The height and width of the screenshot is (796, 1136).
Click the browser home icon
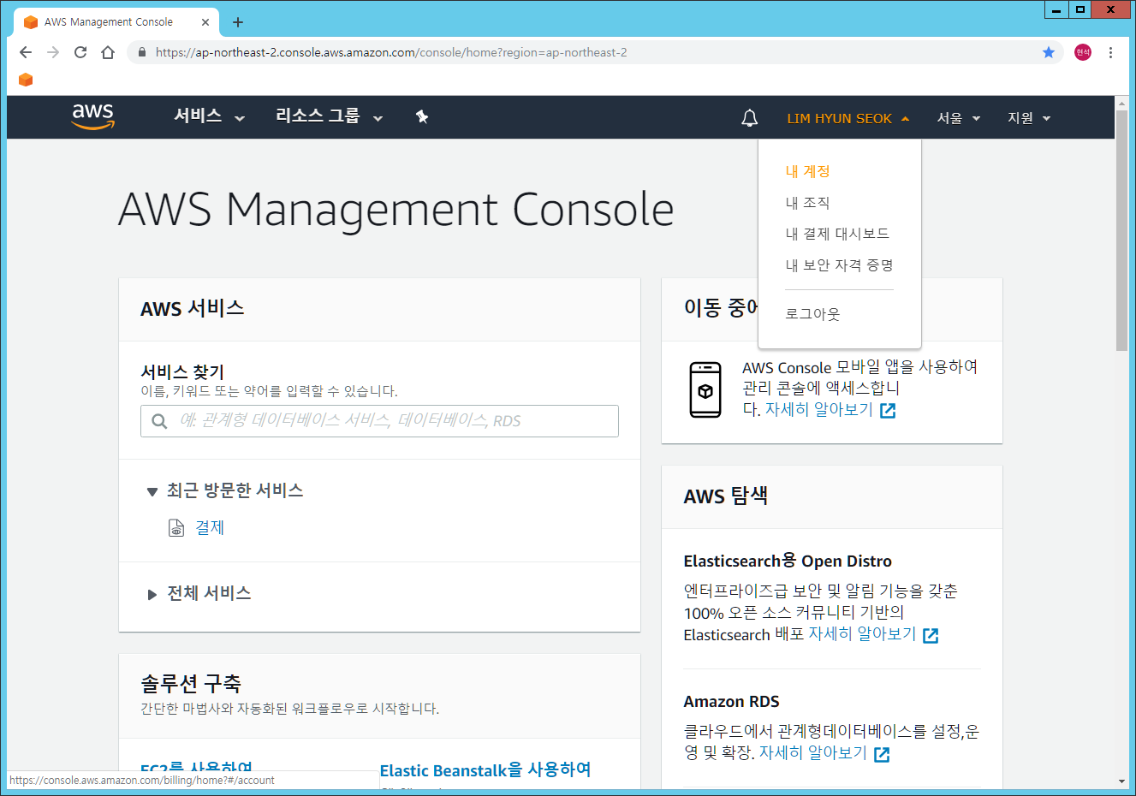[108, 52]
